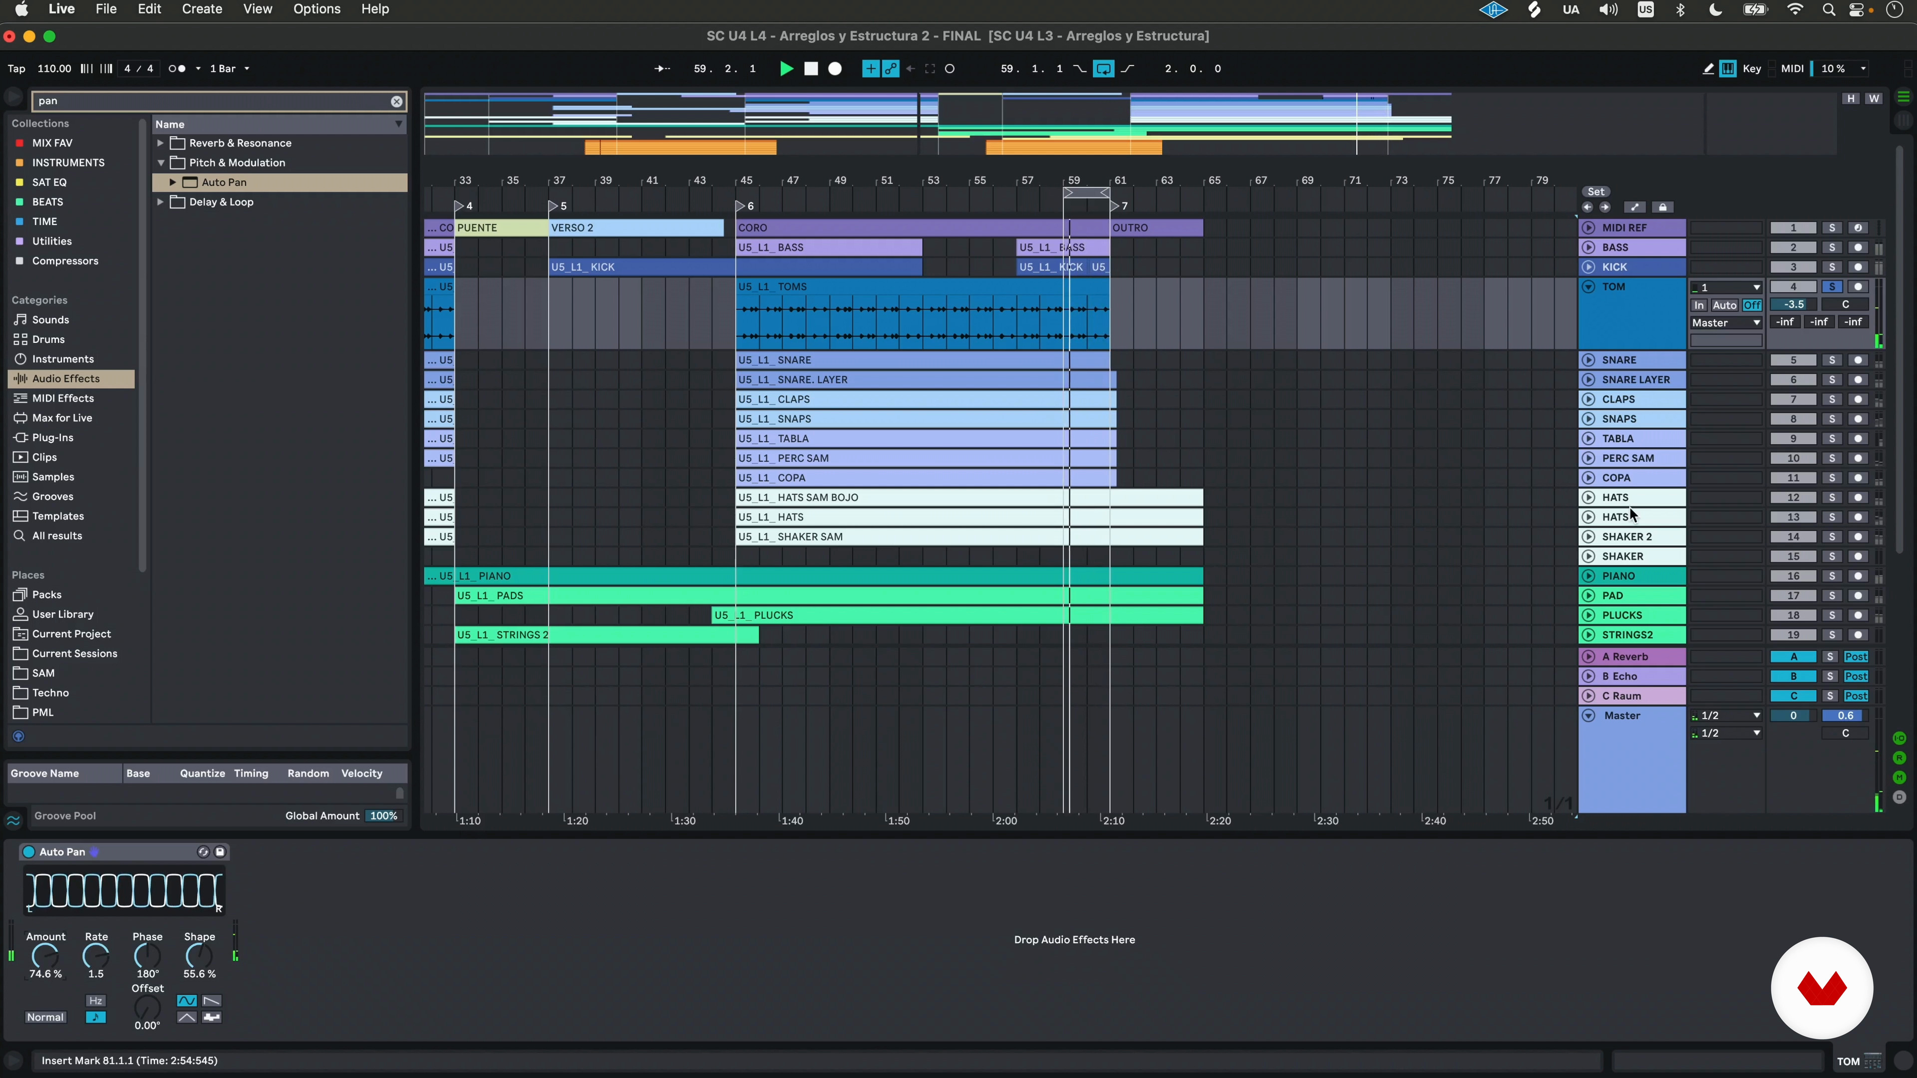Lock envelopes icon under Set
This screenshot has width=1917, height=1078.
pos(1663,208)
